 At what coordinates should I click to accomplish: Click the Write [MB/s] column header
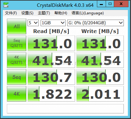coord(100,31)
